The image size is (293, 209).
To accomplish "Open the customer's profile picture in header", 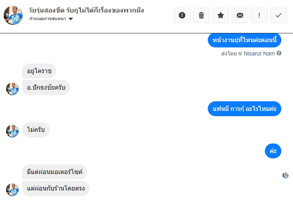I will click(x=13, y=15).
